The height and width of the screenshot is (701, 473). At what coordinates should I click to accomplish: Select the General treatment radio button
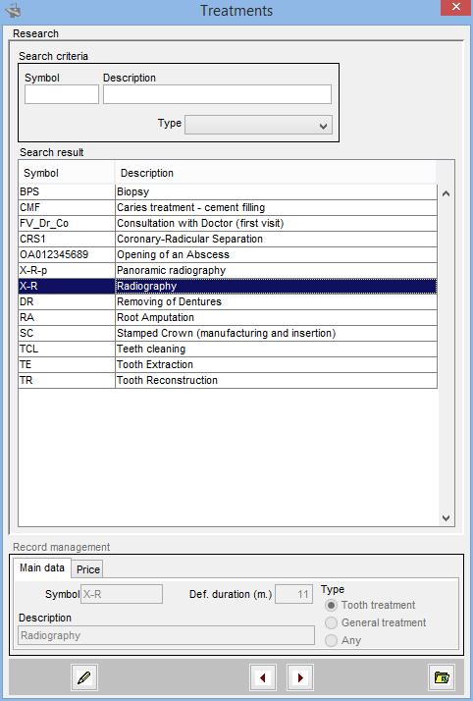(x=331, y=622)
